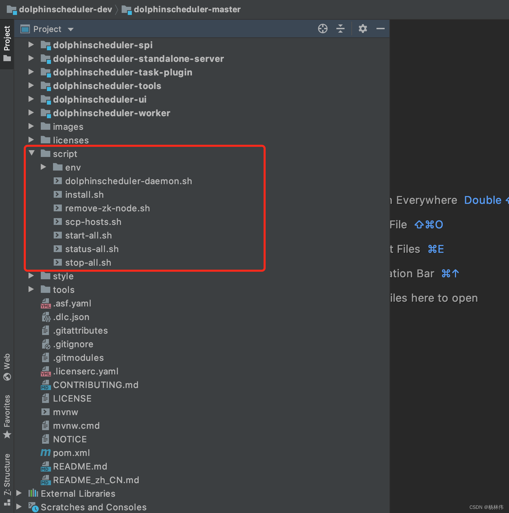Click the MD icon of README_zh_CN.md
This screenshot has height=513, width=509.
pyautogui.click(x=46, y=480)
